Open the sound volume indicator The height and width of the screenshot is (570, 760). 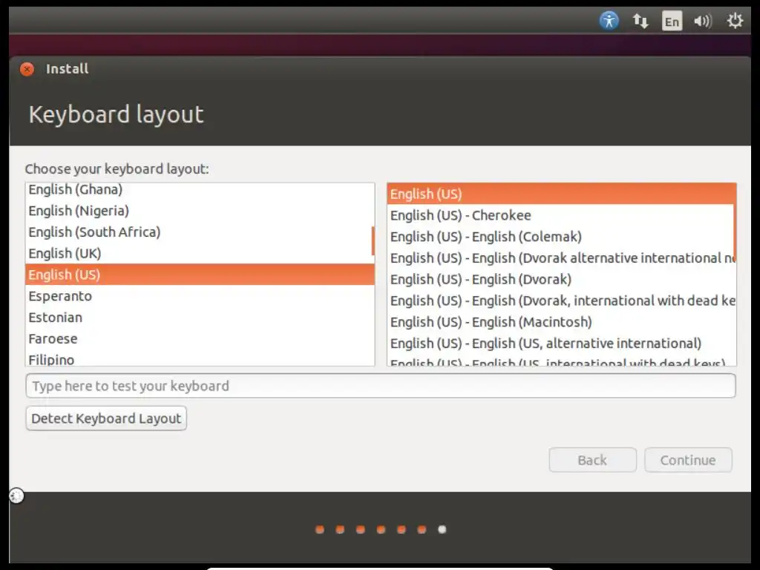(703, 21)
